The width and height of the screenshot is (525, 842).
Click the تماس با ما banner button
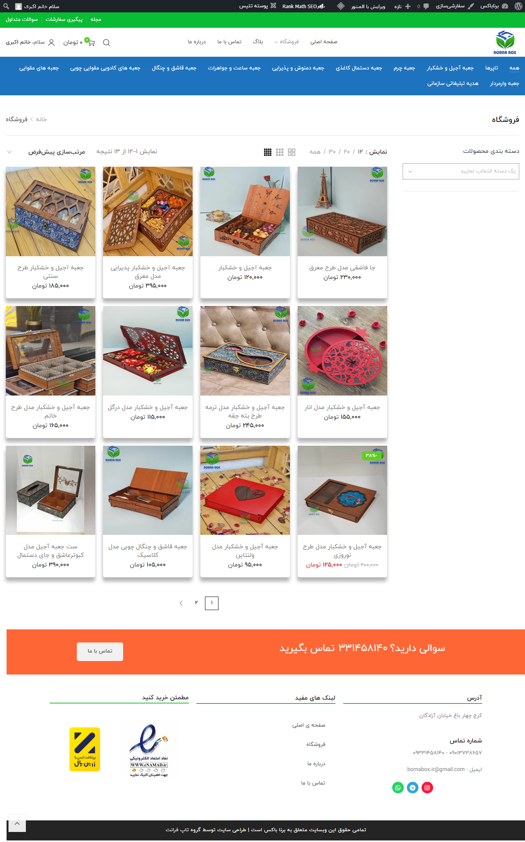[x=100, y=651]
